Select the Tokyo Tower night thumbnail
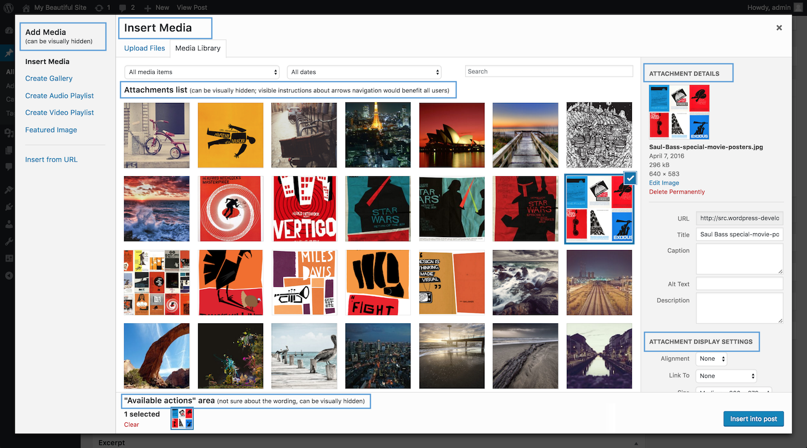Screen dimensions: 807x448 (378, 135)
